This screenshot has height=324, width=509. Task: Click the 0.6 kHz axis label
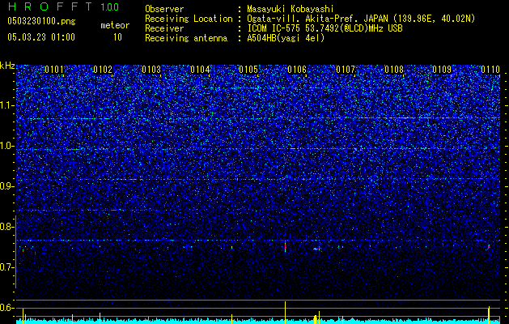point(7,308)
